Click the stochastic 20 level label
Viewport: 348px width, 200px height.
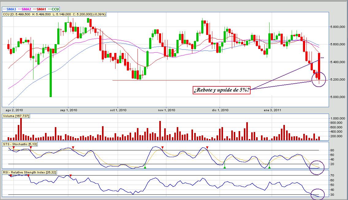click(332, 164)
